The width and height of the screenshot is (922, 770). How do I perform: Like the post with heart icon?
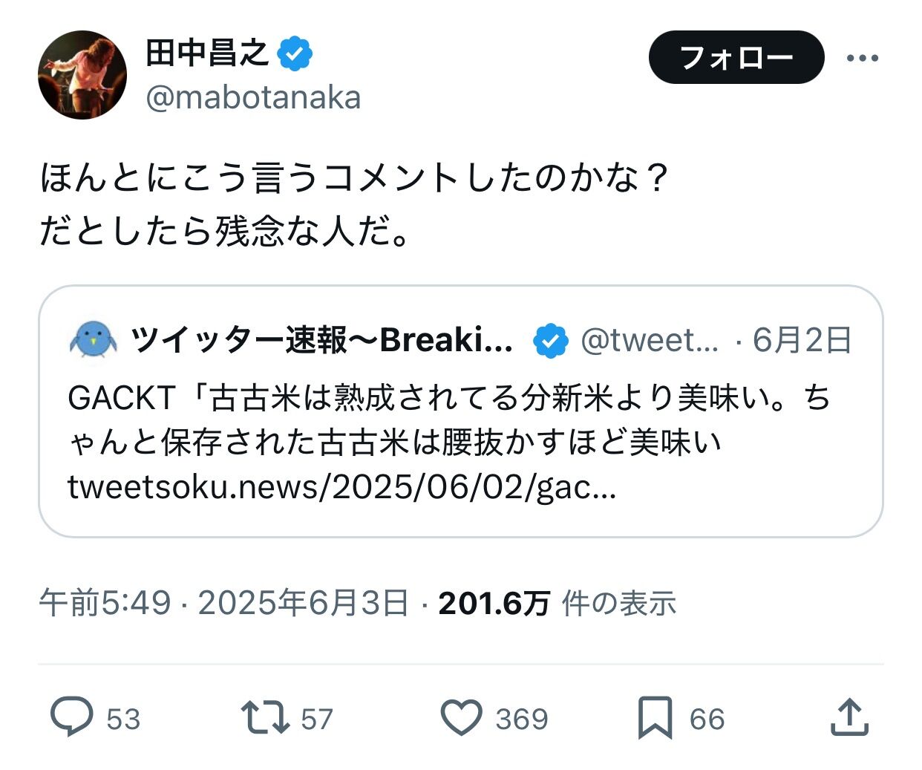[462, 717]
